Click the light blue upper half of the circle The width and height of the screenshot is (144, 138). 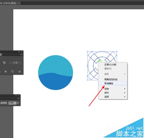[56, 64]
